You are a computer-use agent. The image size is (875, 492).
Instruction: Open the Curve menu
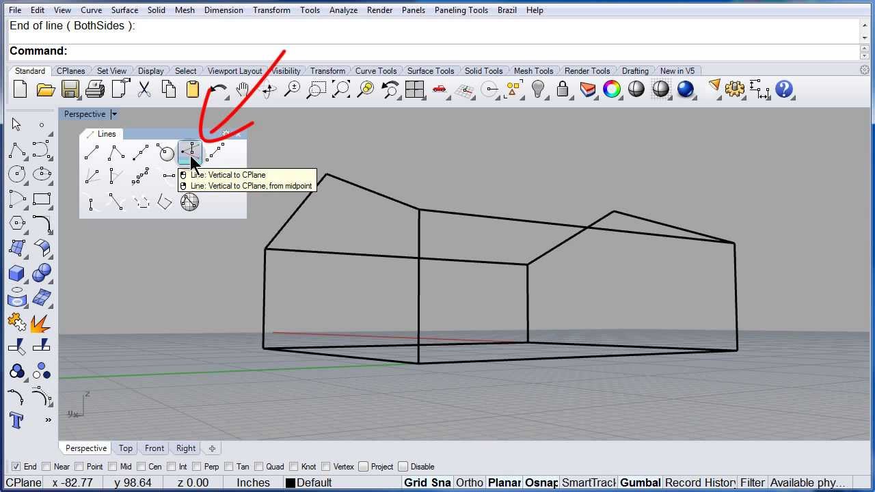pos(91,10)
